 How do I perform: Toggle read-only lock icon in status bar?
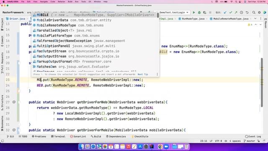coord(259,141)
